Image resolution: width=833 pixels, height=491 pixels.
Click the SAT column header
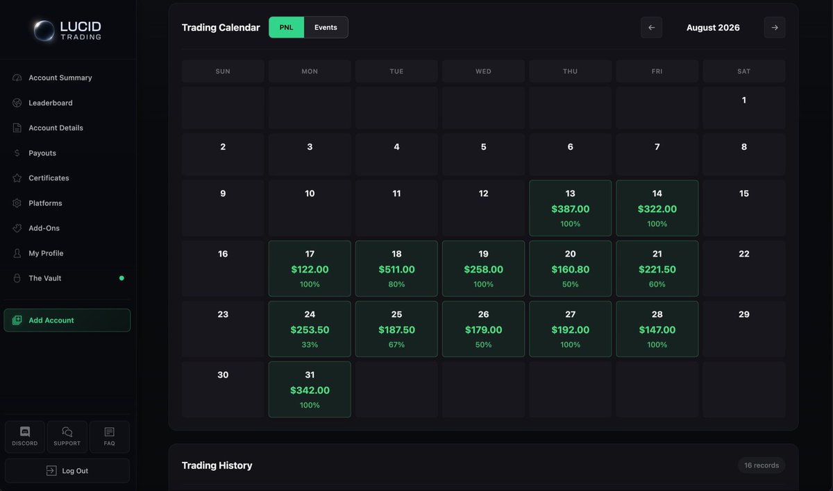(x=744, y=71)
